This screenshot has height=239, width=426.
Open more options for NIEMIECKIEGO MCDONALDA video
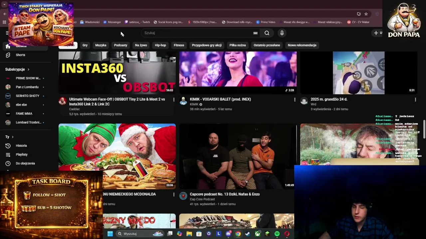point(173,195)
